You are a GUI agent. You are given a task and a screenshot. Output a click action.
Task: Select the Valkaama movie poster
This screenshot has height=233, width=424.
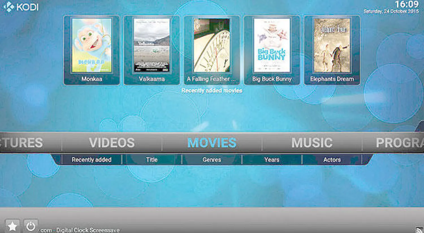152,46
